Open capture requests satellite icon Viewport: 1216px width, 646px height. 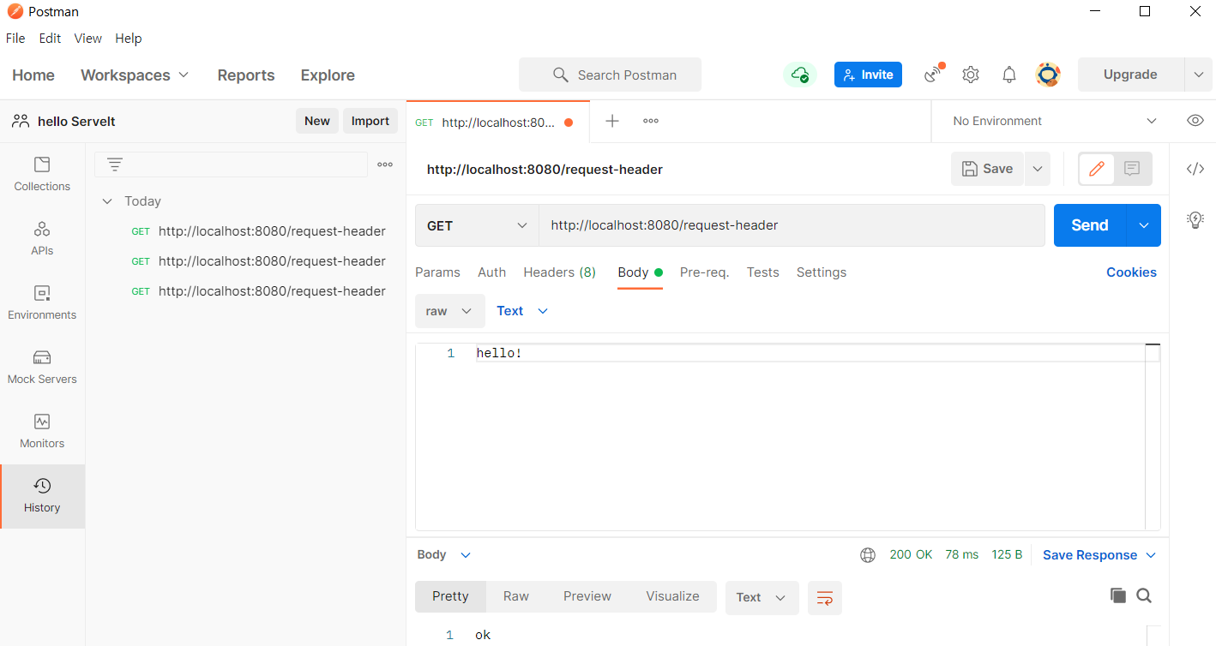pyautogui.click(x=933, y=75)
